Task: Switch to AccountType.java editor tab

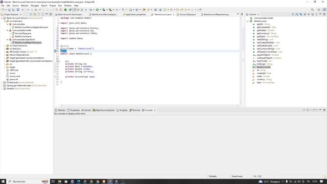Action: tap(186, 15)
